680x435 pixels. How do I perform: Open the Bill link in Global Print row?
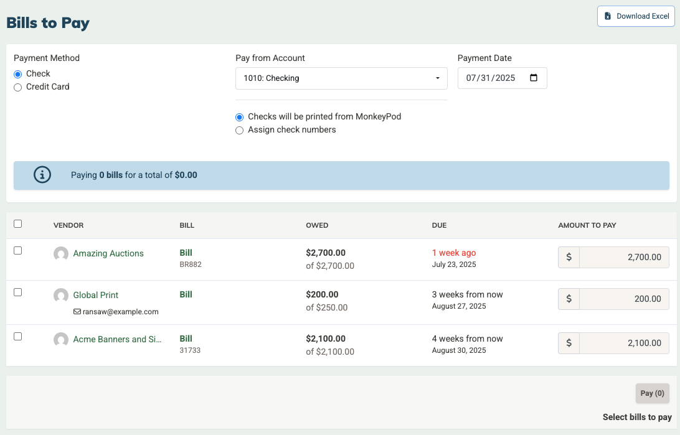click(186, 294)
